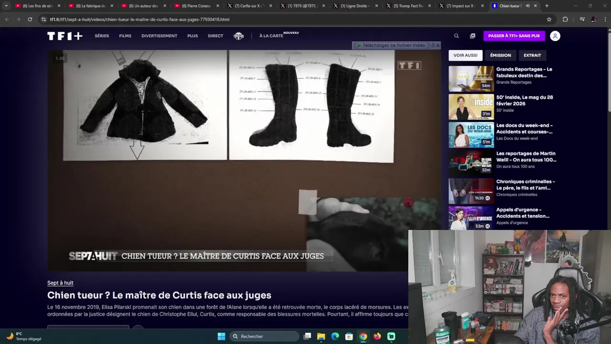Image resolution: width=611 pixels, height=344 pixels.
Task: Click the browser address bar URL
Action: pos(139,20)
